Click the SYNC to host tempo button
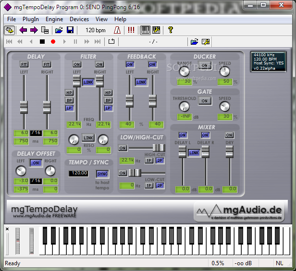The height and width of the screenshot is (271, 296). click(x=102, y=174)
